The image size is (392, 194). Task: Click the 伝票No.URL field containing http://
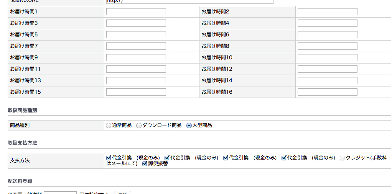click(189, 2)
